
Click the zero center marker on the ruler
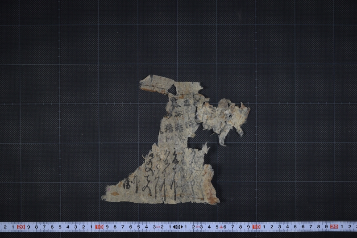point(178,227)
